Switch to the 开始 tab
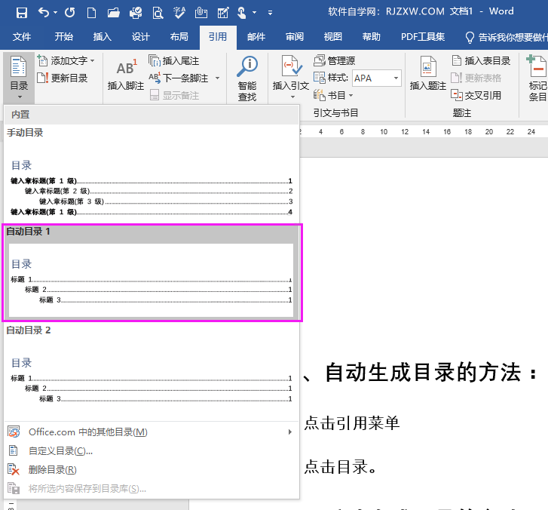The image size is (548, 510). pos(63,37)
